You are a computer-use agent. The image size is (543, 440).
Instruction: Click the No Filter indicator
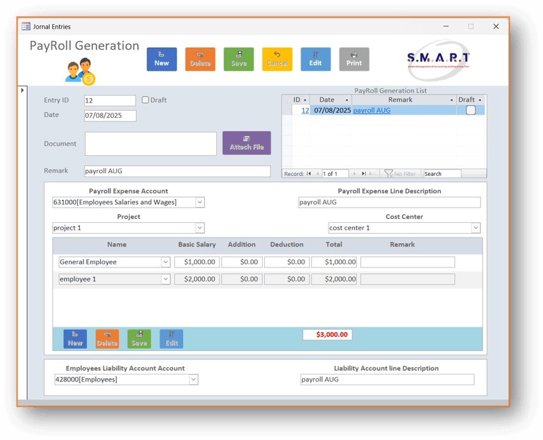pos(400,173)
